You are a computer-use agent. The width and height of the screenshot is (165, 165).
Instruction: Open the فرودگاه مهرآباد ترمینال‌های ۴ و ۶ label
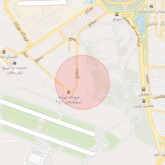pos(68,100)
